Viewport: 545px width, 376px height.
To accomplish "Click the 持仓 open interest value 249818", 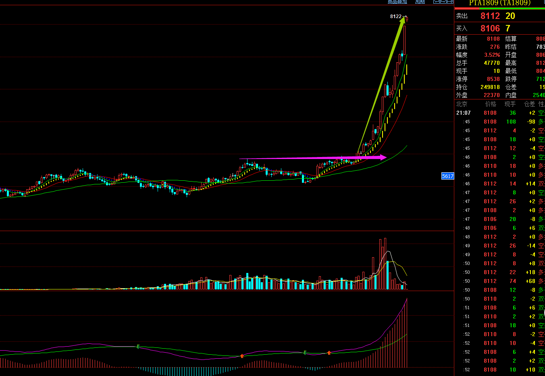I will tap(490, 87).
